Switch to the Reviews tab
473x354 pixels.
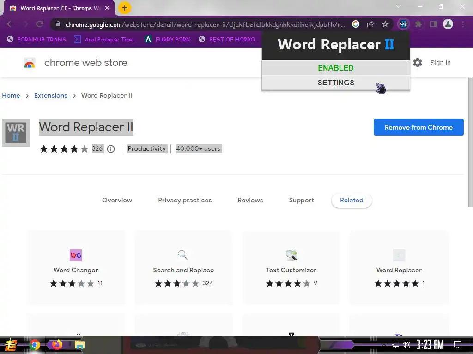coord(250,200)
